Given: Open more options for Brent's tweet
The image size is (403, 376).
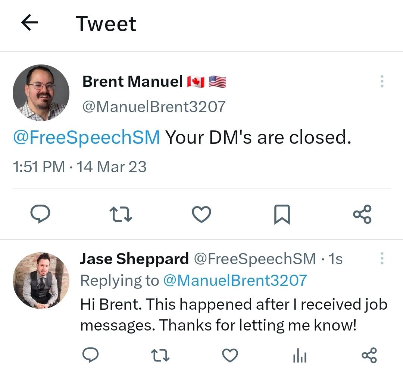Looking at the screenshot, I should tap(381, 82).
